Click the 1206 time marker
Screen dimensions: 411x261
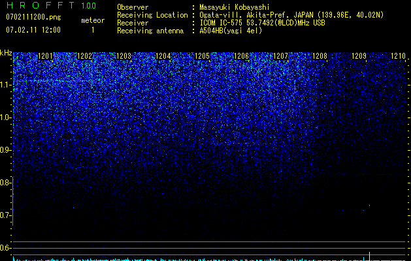[241, 56]
